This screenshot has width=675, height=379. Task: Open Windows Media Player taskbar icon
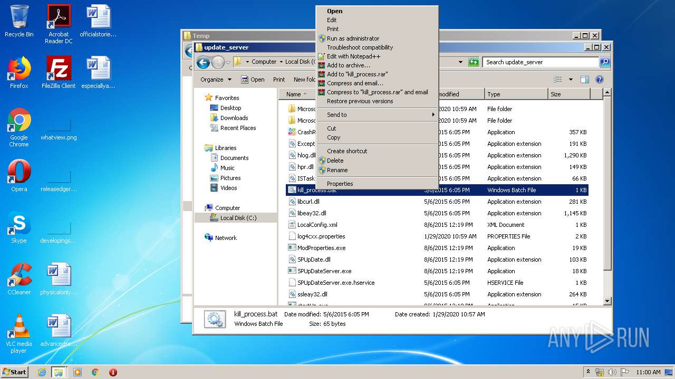point(78,372)
